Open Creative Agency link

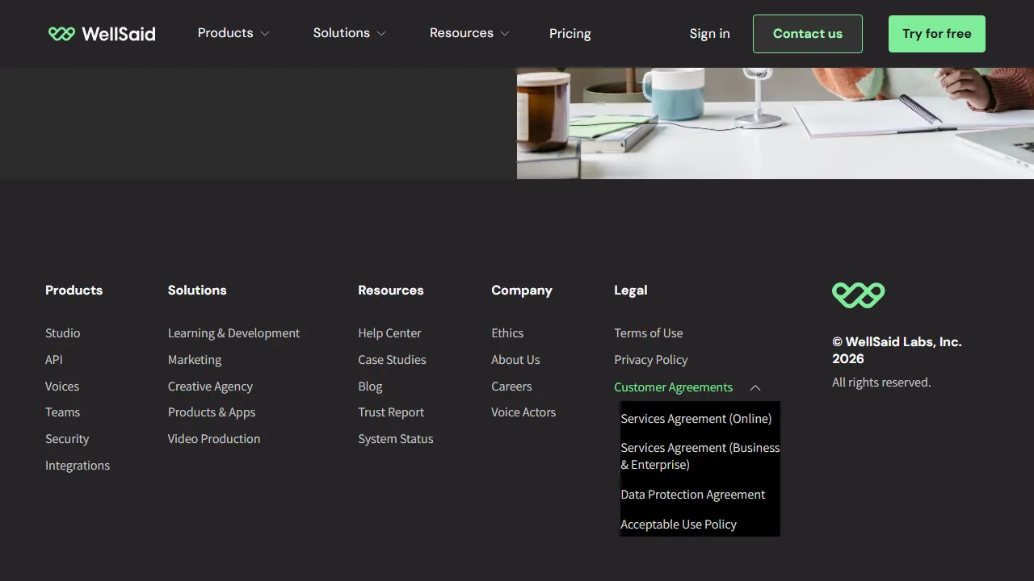coord(210,387)
